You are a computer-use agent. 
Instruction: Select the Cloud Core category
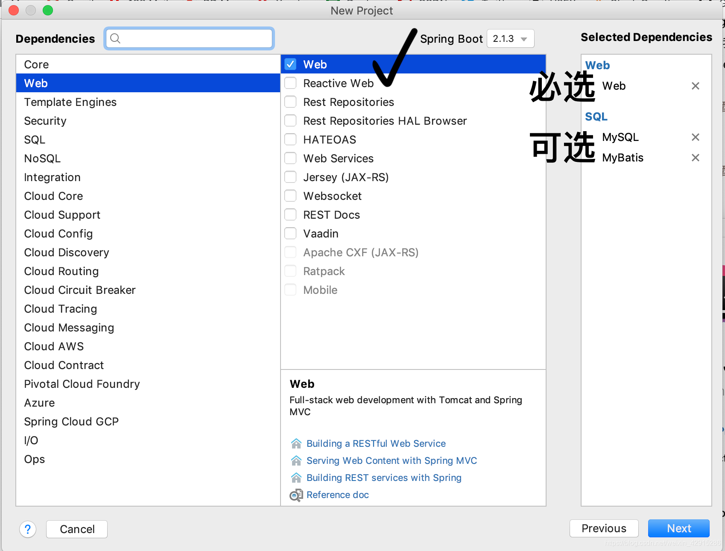148,196
